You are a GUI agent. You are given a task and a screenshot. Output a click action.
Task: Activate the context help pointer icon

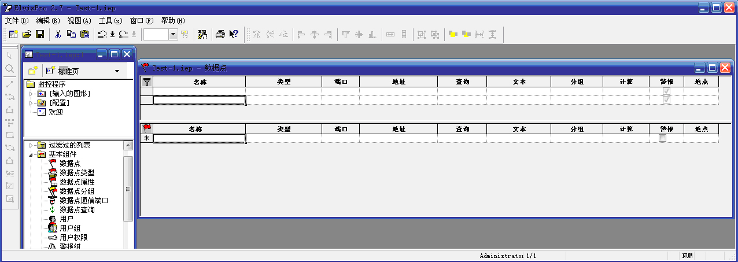point(234,35)
